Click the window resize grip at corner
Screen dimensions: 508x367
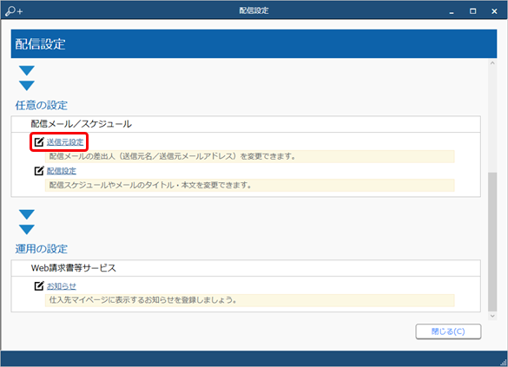[504, 363]
